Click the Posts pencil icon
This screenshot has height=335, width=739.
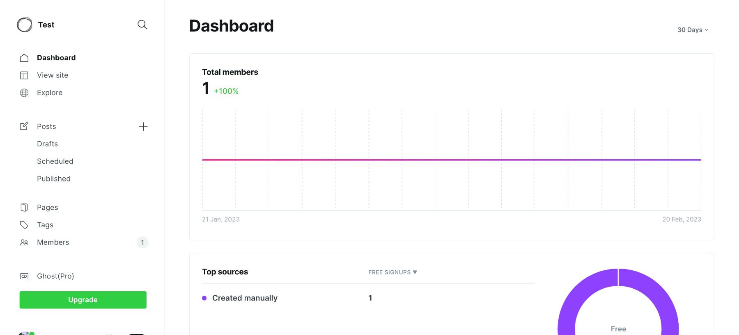(x=24, y=126)
